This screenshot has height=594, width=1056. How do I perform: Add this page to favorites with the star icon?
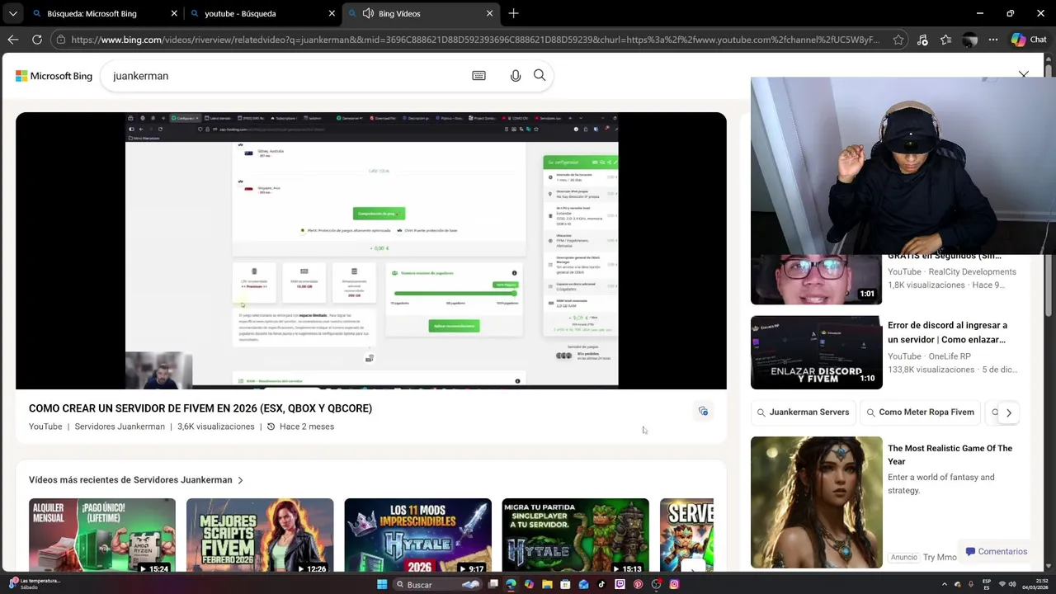point(898,40)
